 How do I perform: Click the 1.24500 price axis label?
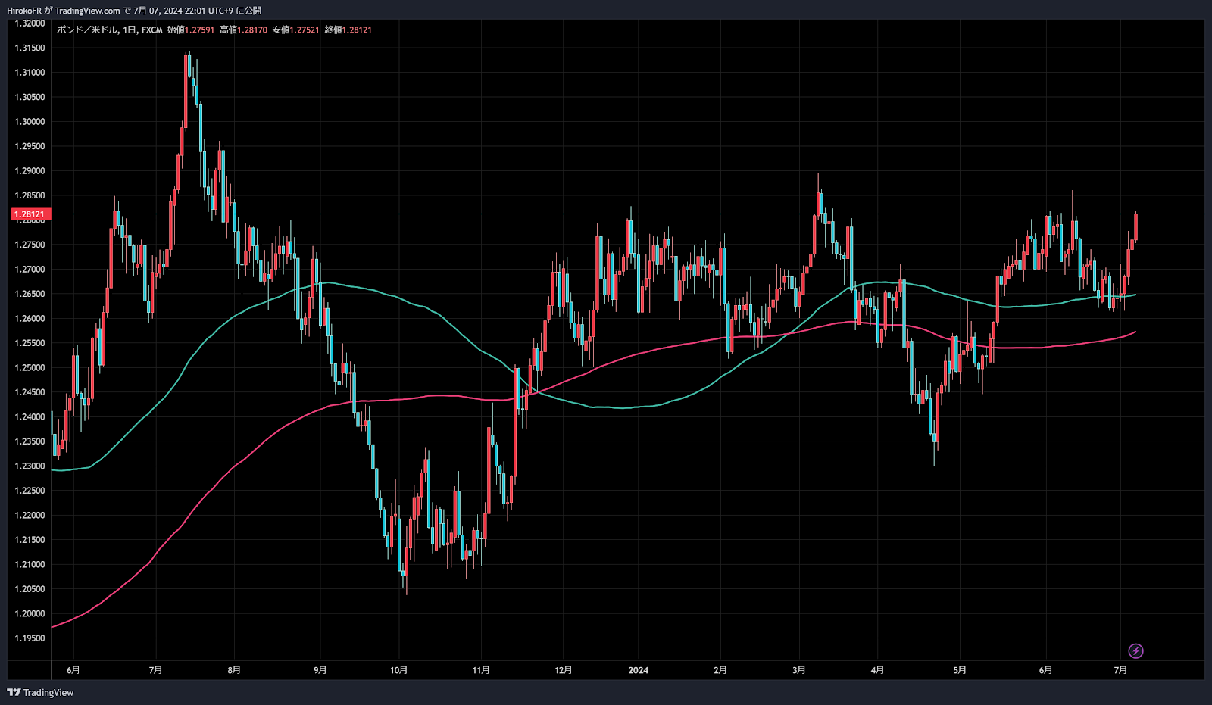click(x=30, y=392)
